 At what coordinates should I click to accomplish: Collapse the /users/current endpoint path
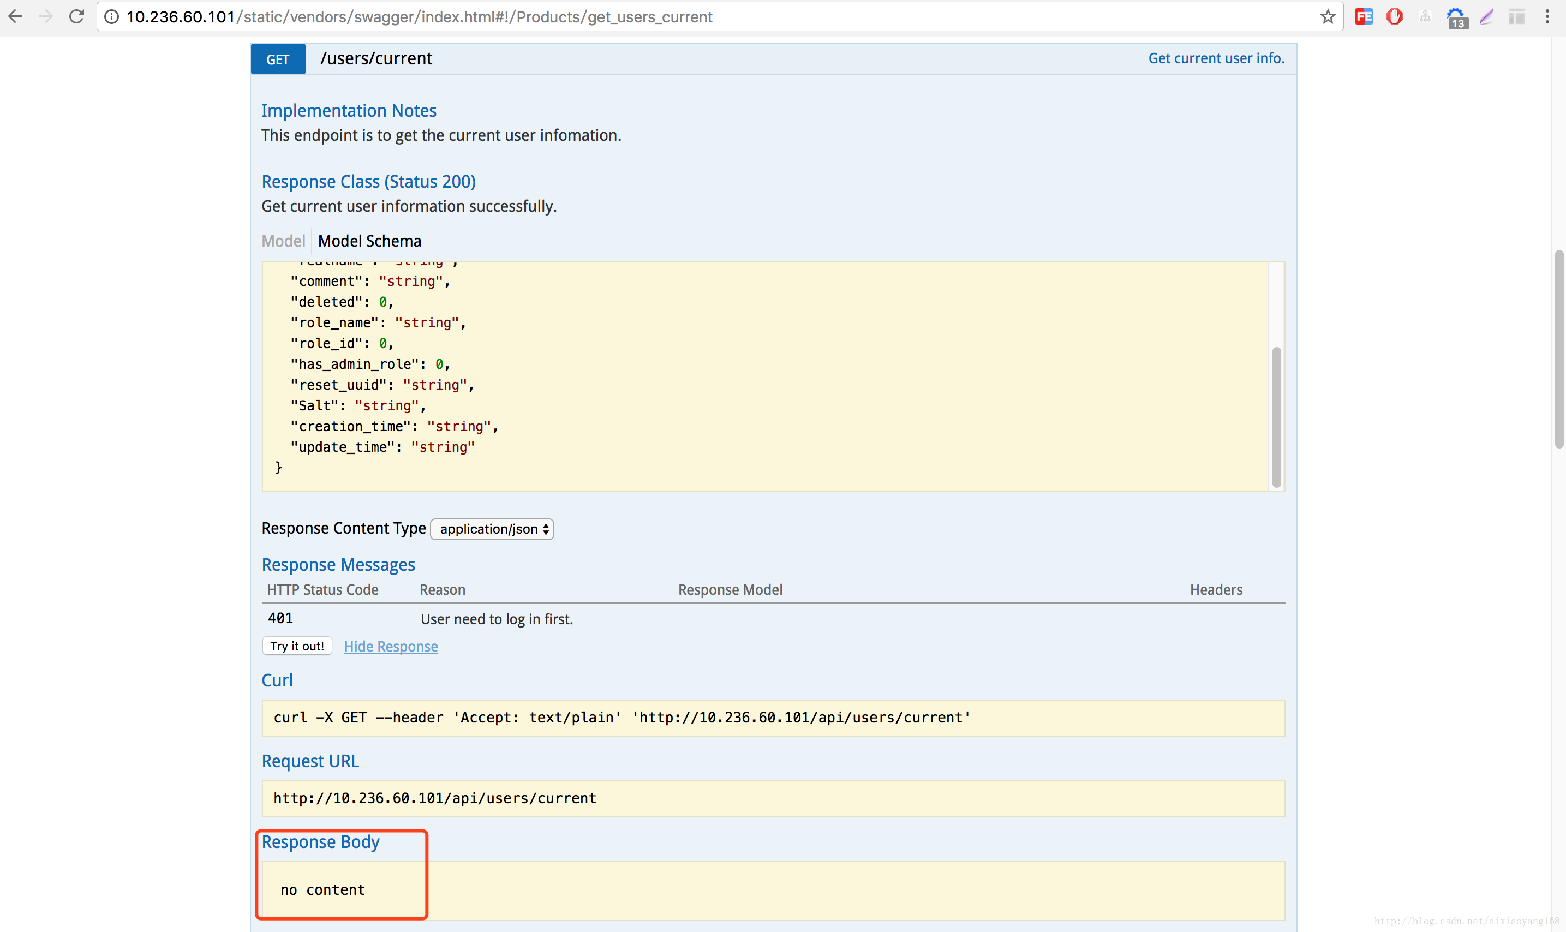click(376, 58)
